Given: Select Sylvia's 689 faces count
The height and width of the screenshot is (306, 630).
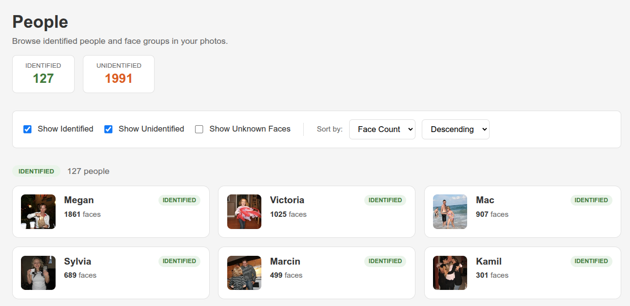Looking at the screenshot, I should click(80, 275).
